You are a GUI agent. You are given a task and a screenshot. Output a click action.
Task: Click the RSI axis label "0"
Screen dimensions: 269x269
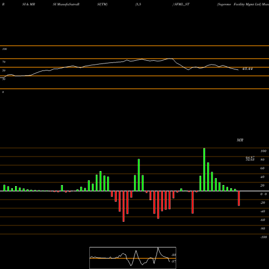pyautogui.click(x=3, y=92)
